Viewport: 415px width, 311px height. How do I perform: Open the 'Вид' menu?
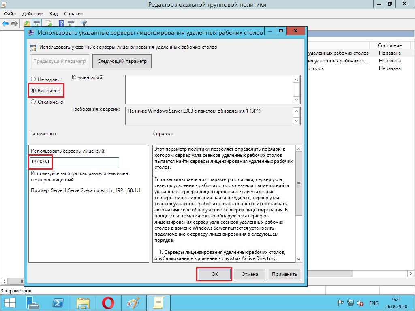[53, 14]
